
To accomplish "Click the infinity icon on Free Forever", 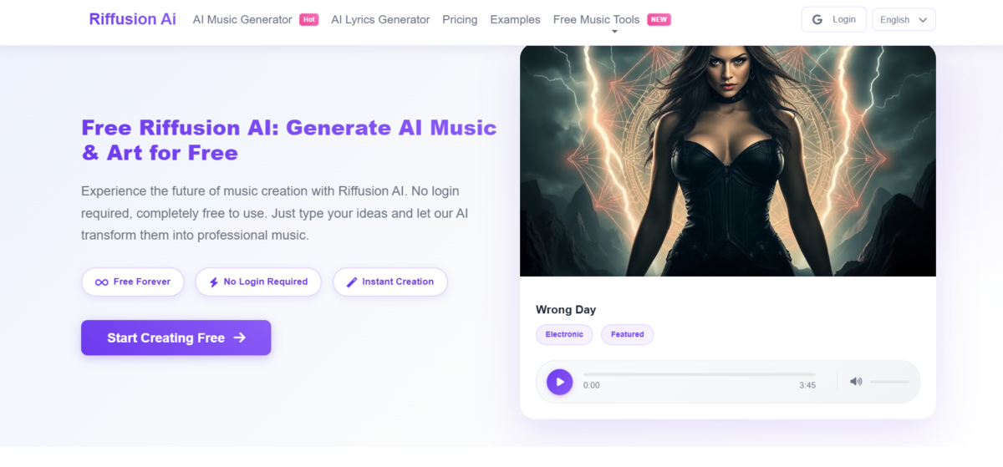I will (x=101, y=282).
